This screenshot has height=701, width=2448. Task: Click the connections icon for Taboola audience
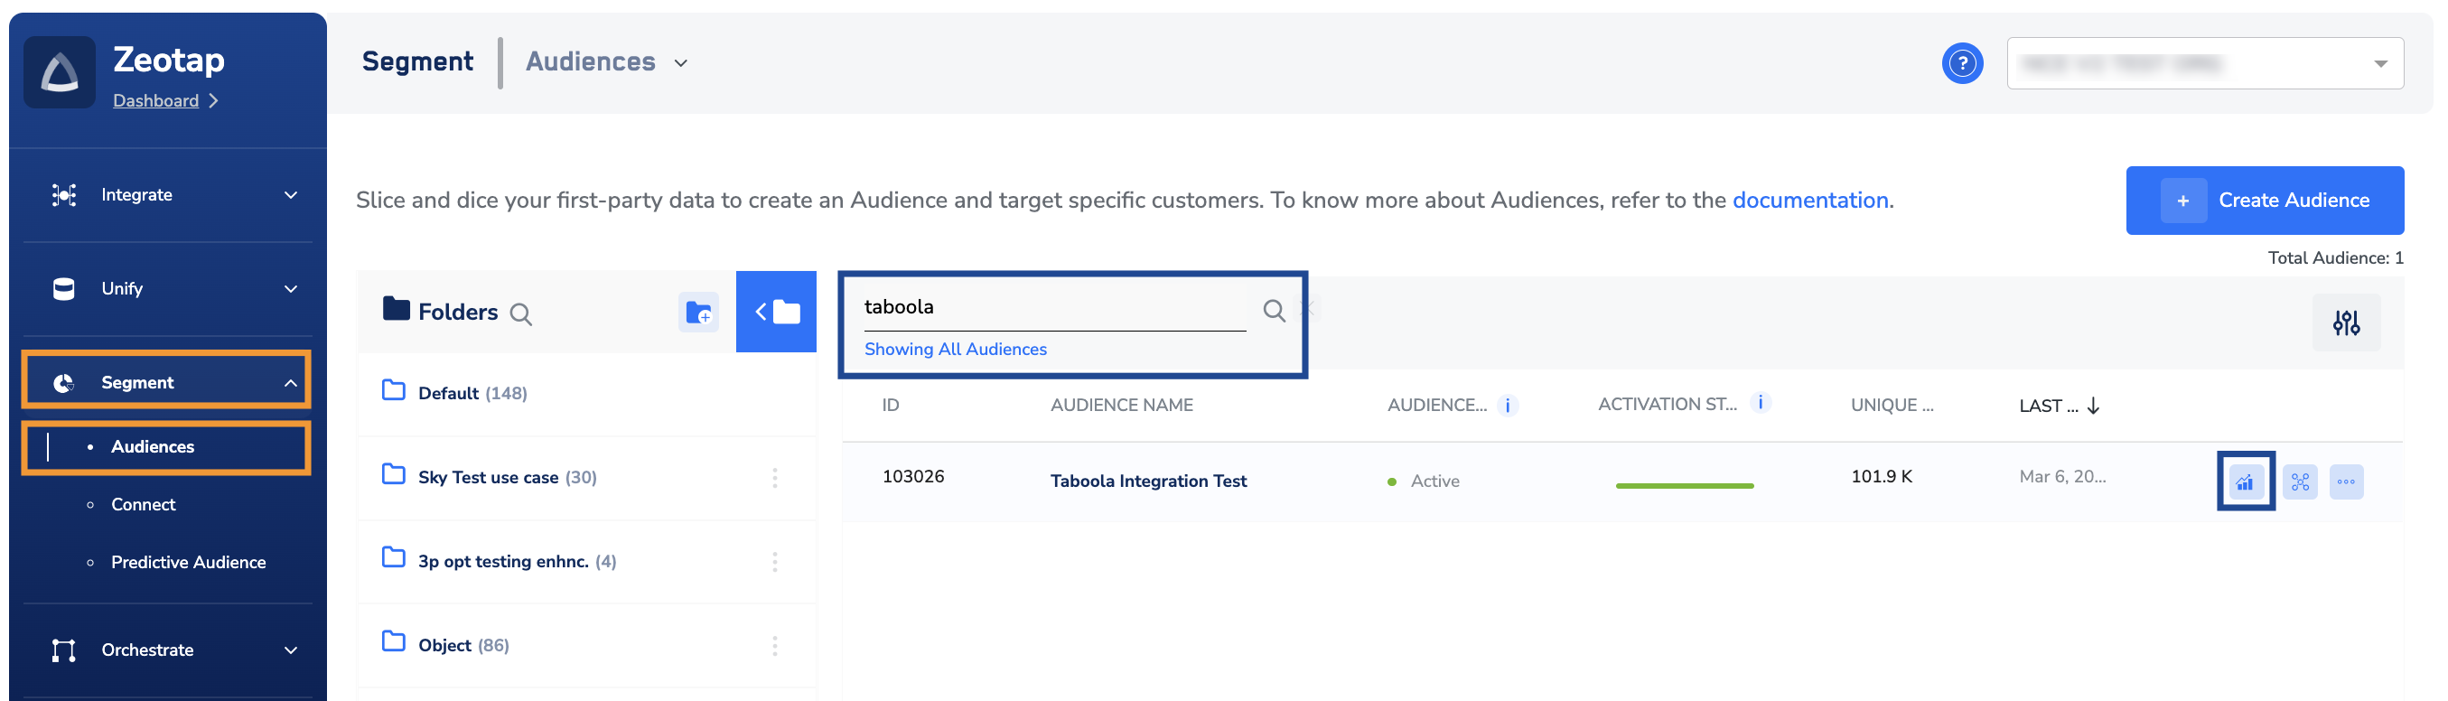coord(2300,481)
